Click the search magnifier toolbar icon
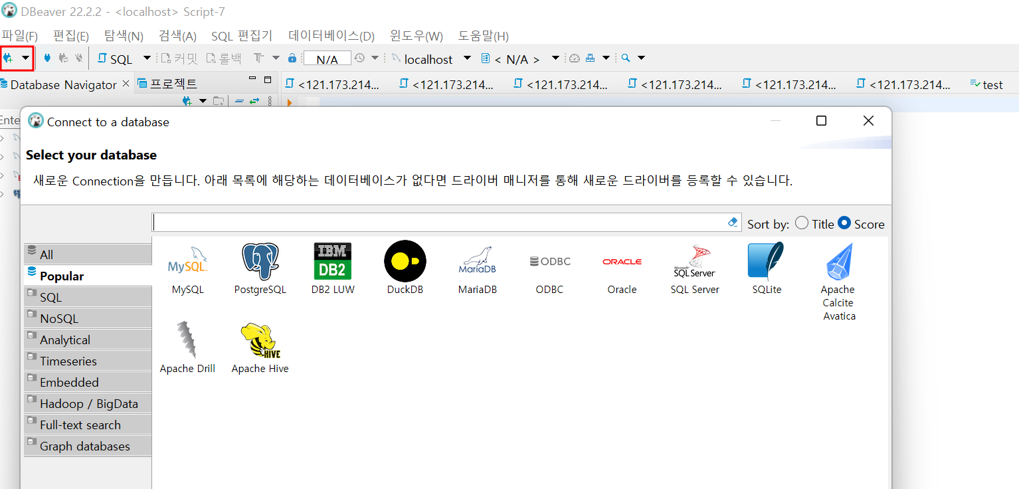The width and height of the screenshot is (1019, 489). point(626,58)
